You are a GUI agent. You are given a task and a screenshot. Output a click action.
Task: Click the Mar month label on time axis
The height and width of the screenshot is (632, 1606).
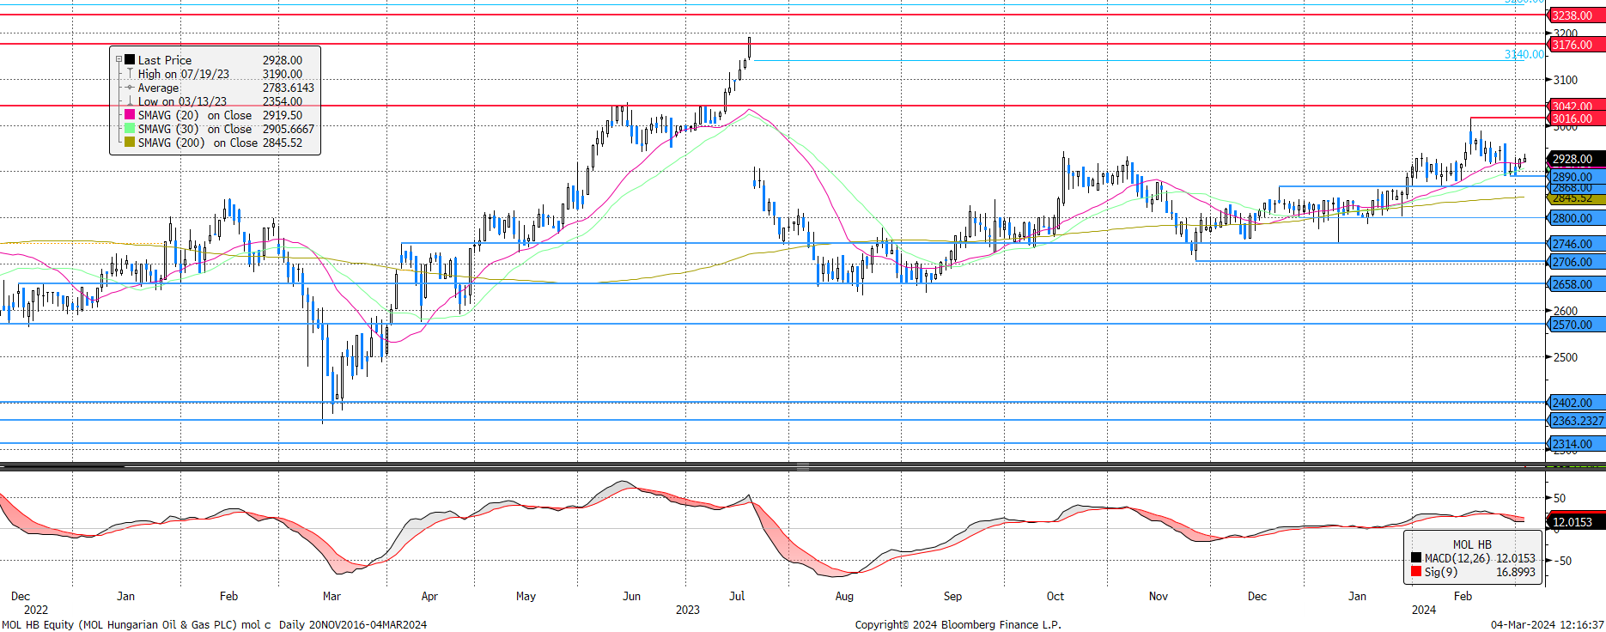coord(332,596)
